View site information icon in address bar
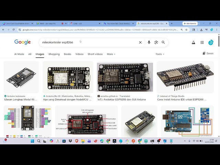 (x=20, y=30)
